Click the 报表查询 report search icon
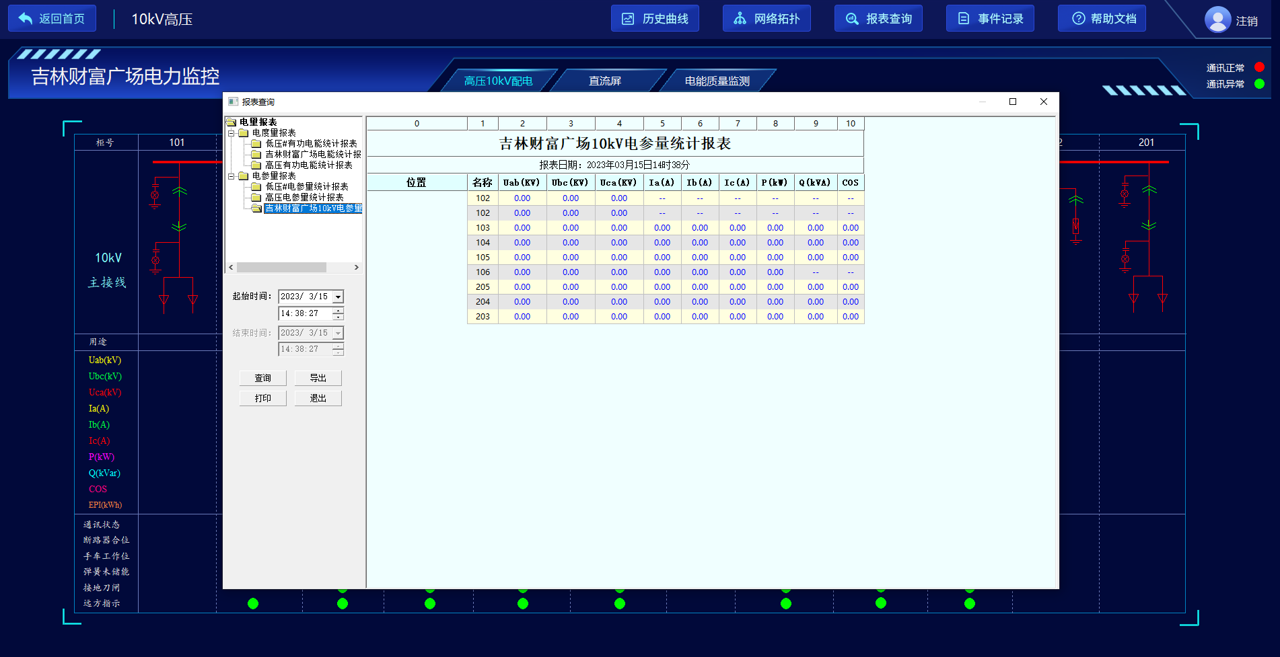 [851, 19]
